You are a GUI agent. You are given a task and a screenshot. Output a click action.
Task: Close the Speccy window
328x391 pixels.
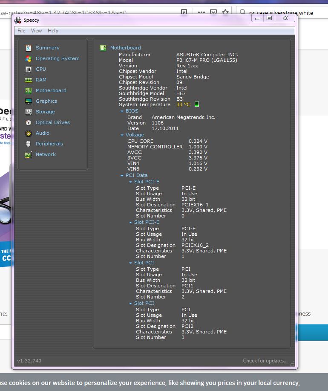tap(285, 18)
